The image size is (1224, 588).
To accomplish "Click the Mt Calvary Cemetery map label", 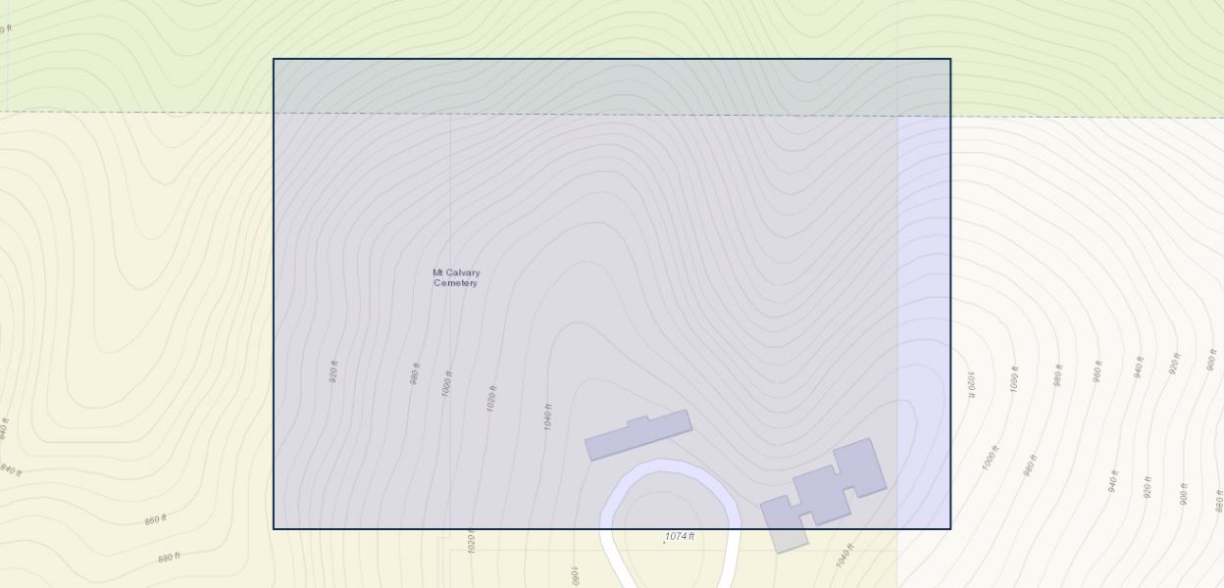I will click(x=456, y=278).
